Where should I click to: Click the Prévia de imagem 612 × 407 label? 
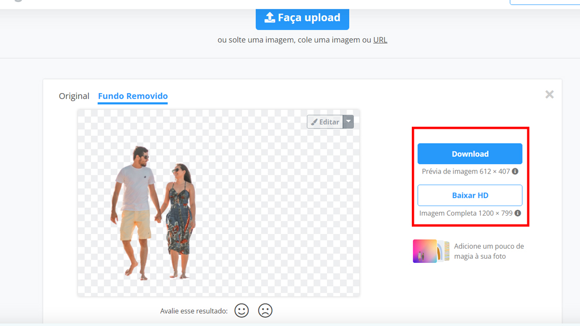(x=466, y=171)
